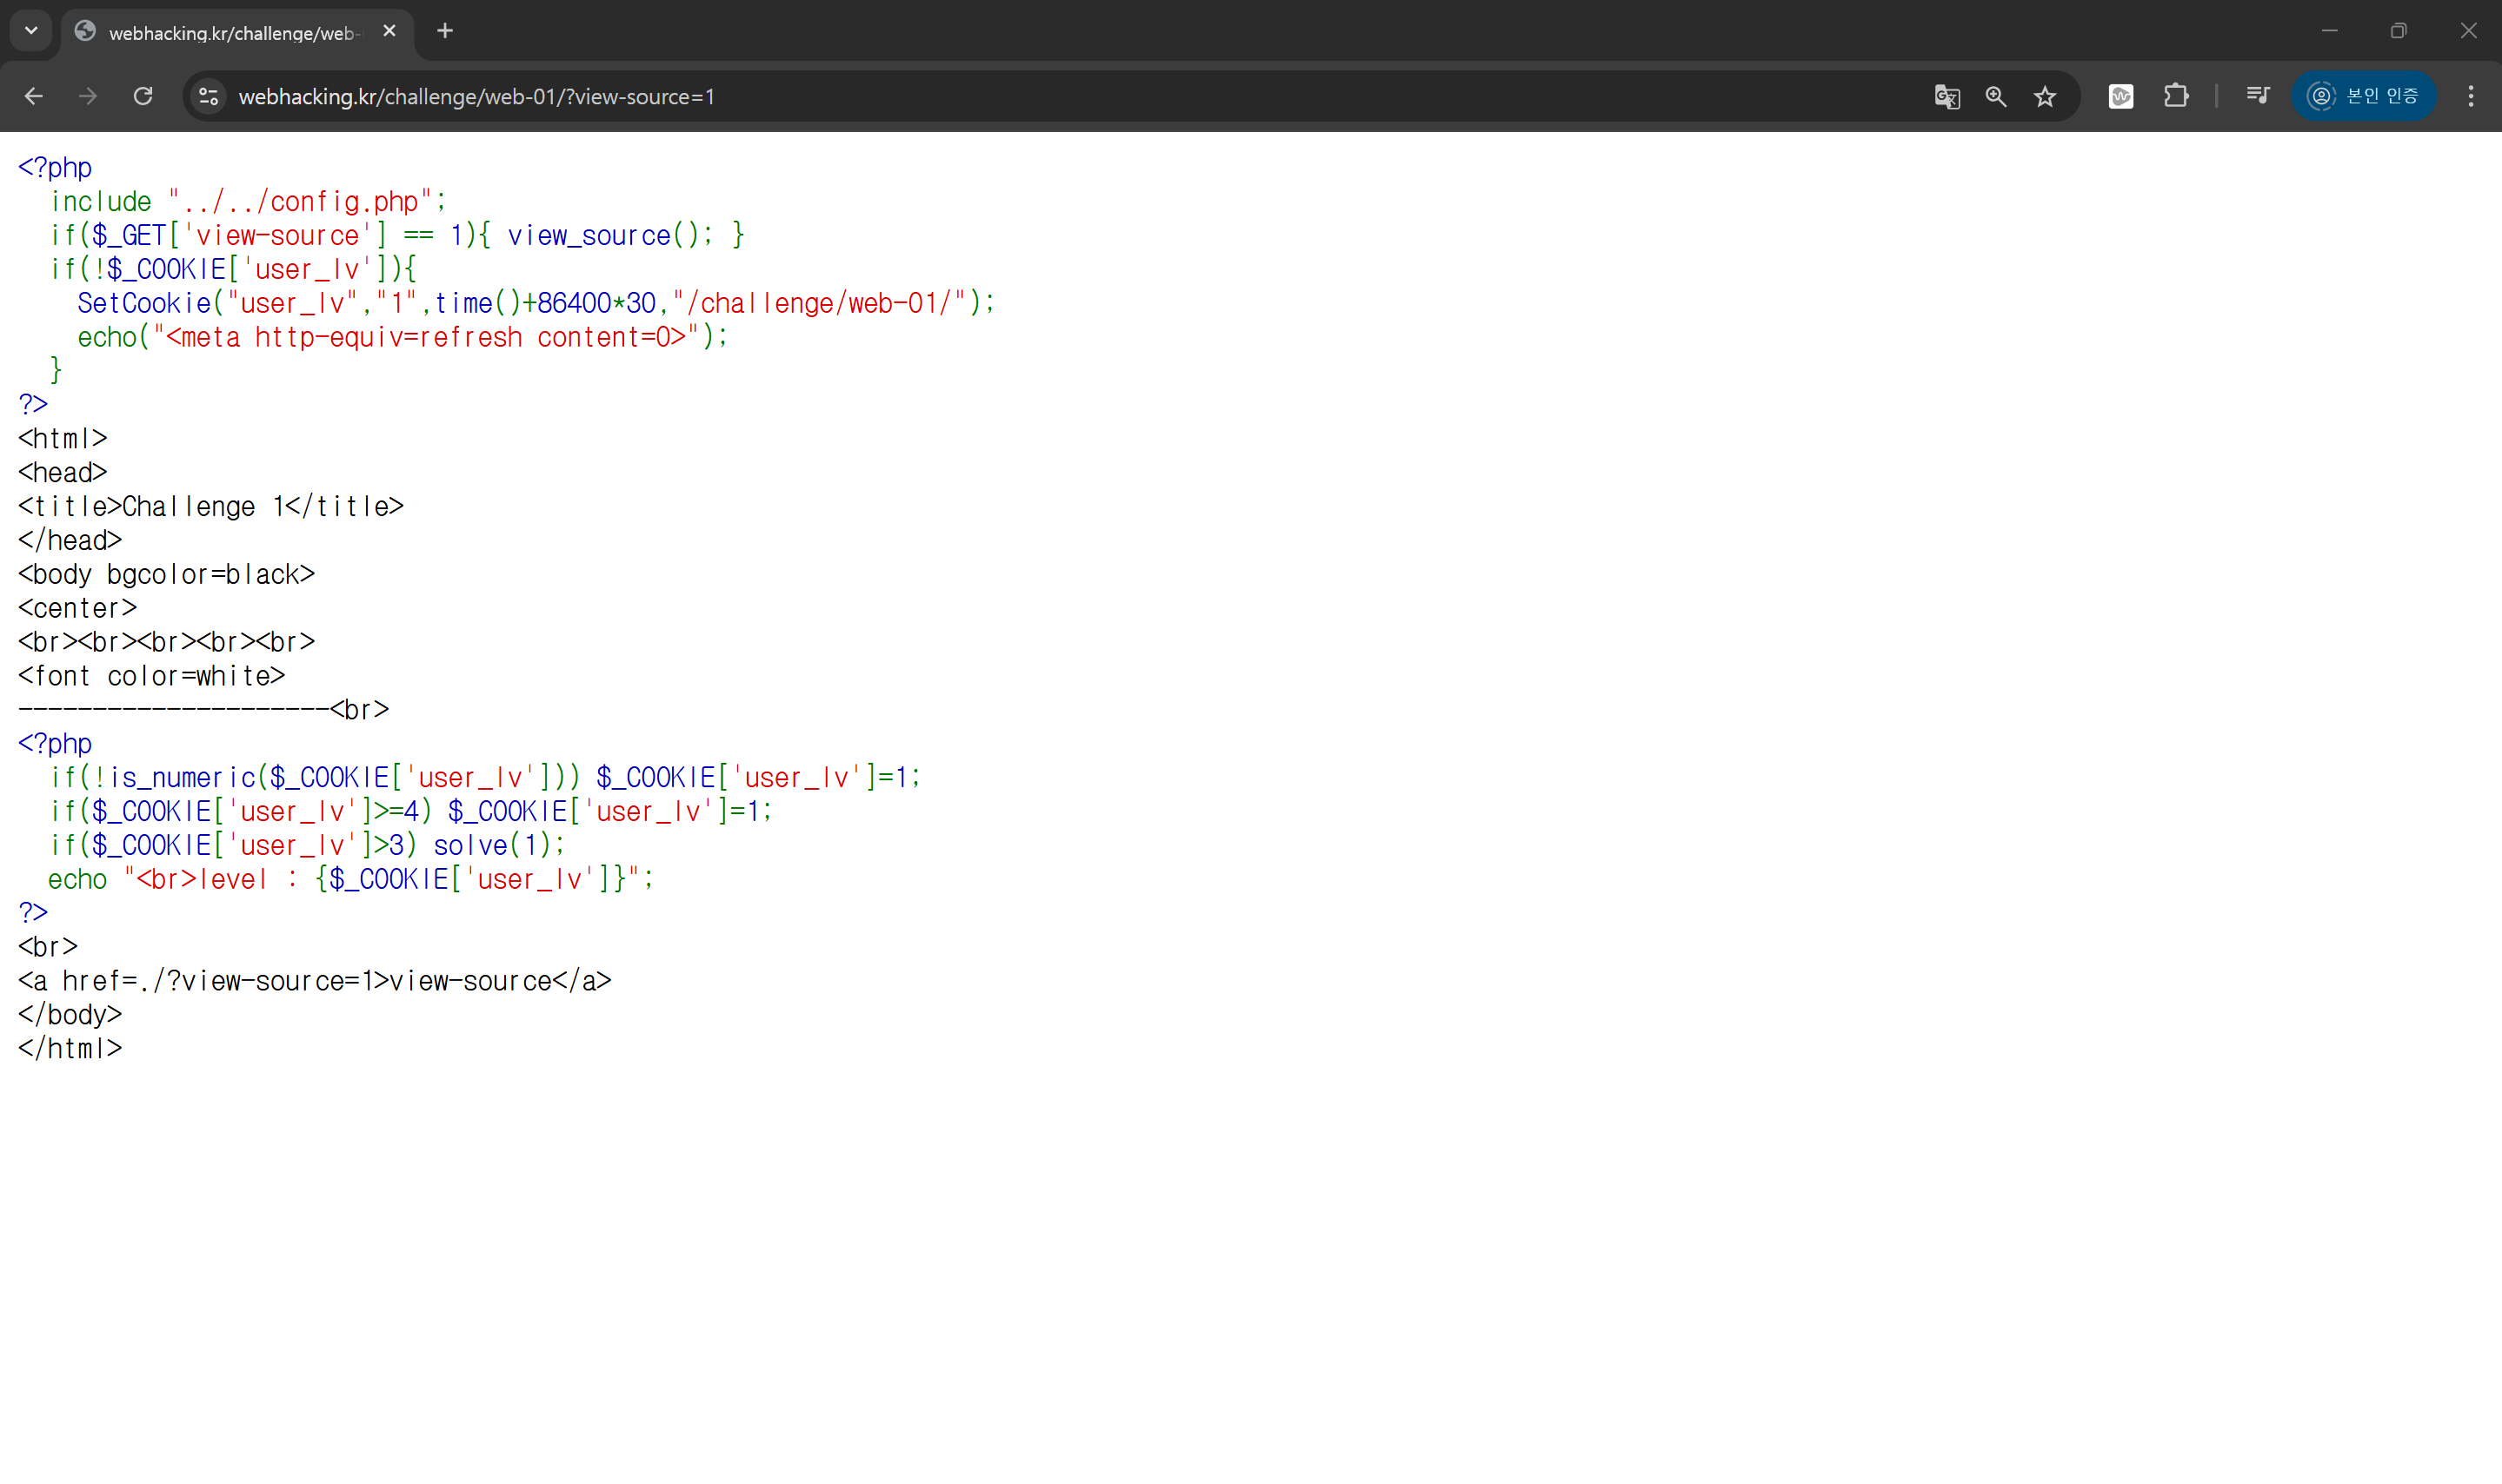Open site information icon in address bar

point(208,97)
